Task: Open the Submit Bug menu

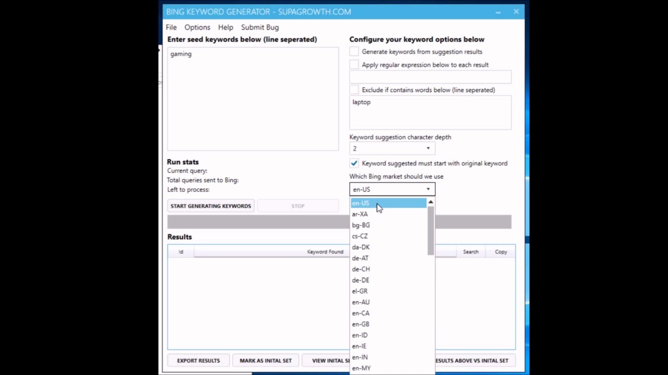Action: 260,27
